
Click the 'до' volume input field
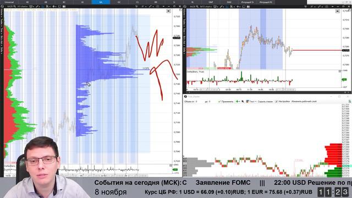(213, 101)
